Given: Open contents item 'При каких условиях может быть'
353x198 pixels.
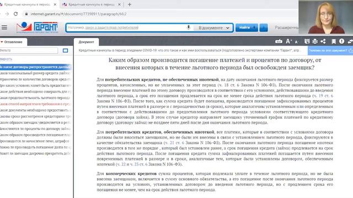Looking at the screenshot, I should click(x=35, y=86).
